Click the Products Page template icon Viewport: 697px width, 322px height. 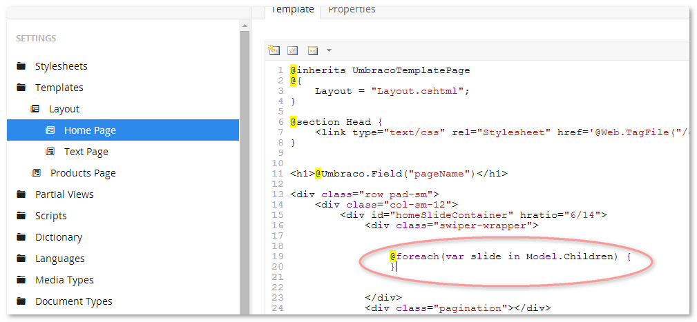[x=35, y=173]
